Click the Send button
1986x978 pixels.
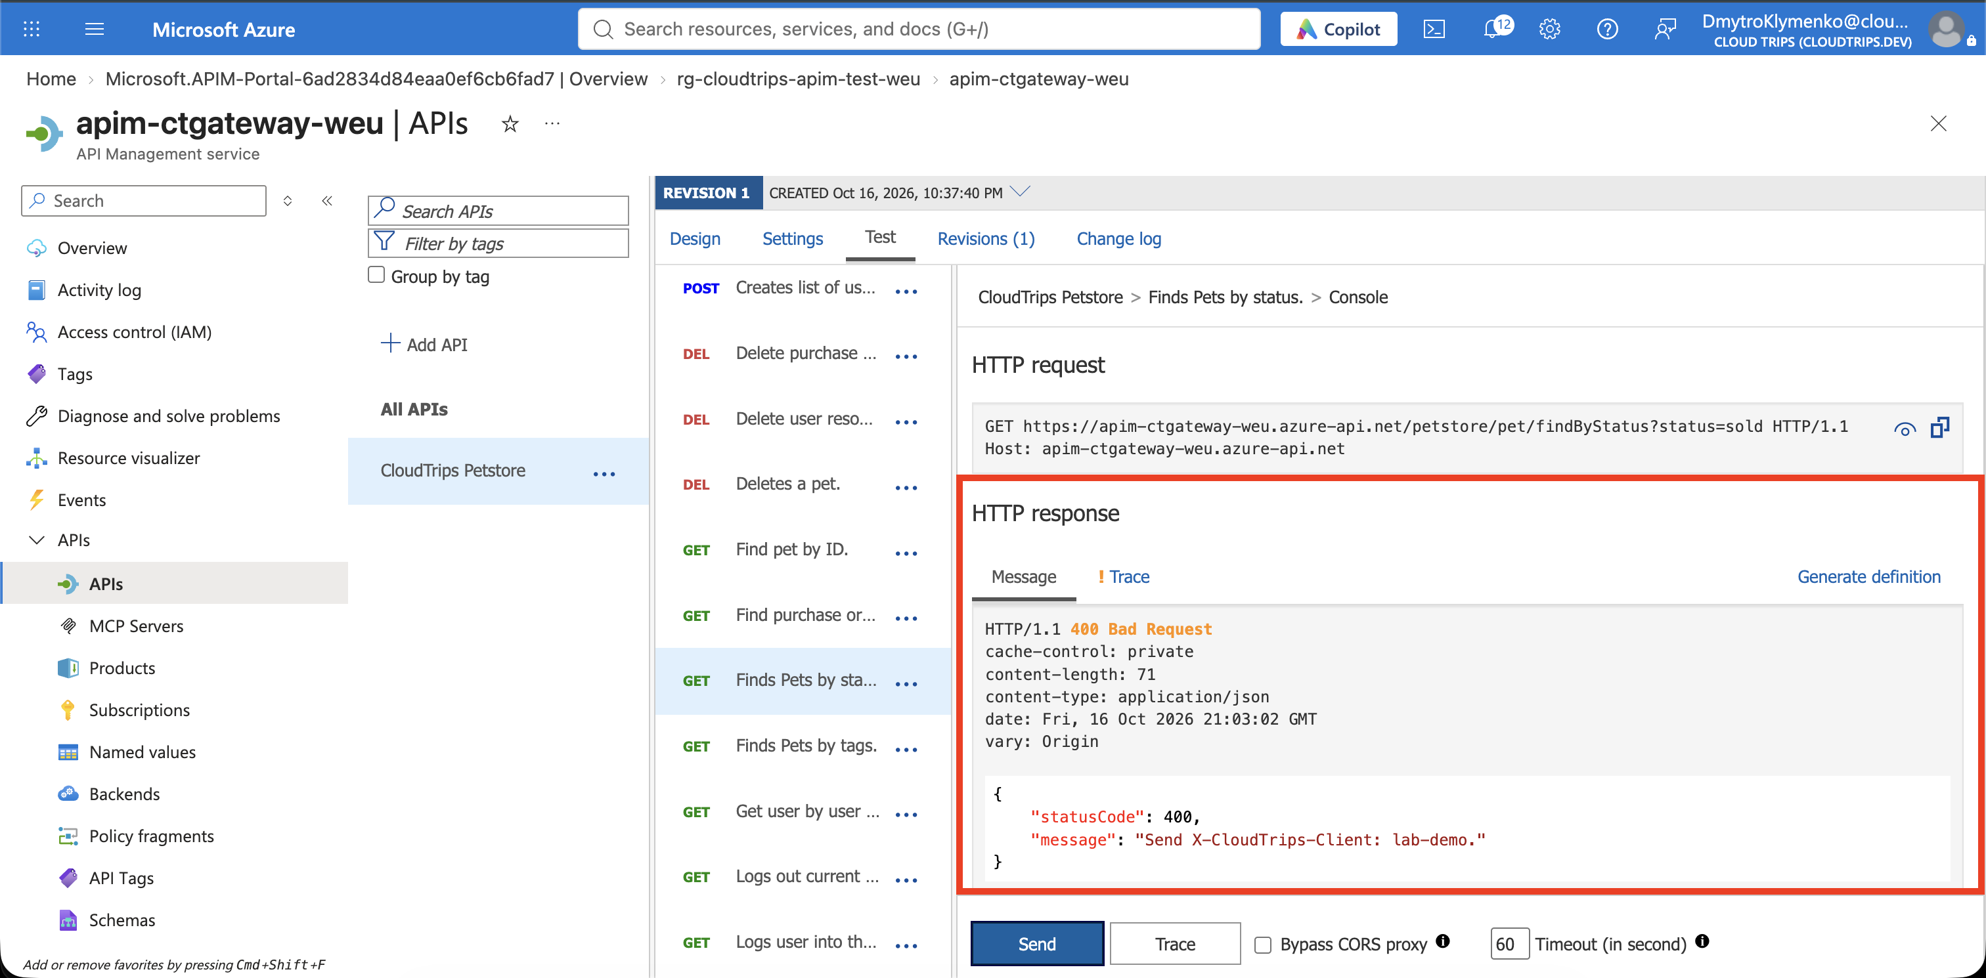click(1037, 943)
